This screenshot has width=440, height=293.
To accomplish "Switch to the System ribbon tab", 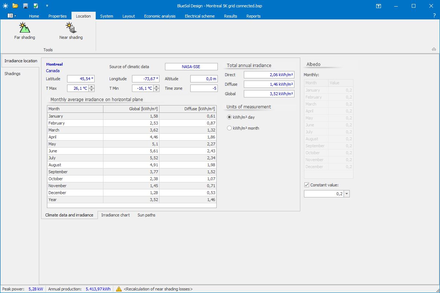I will click(x=107, y=16).
